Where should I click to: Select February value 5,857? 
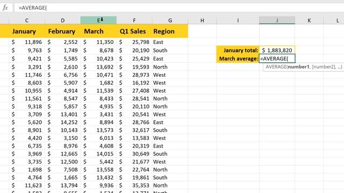pyautogui.click(x=63, y=106)
